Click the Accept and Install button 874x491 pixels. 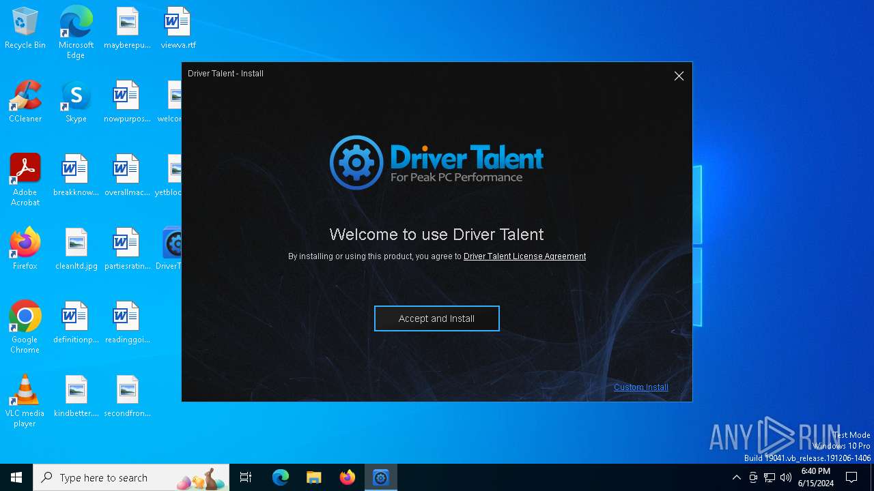[x=436, y=318]
